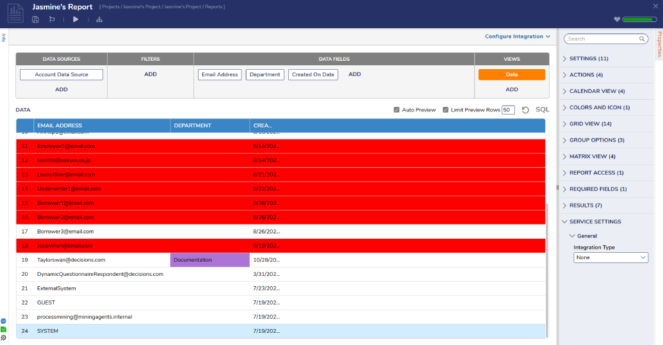This screenshot has width=663, height=345.
Task: Open Configure Integration dropdown
Action: point(518,36)
